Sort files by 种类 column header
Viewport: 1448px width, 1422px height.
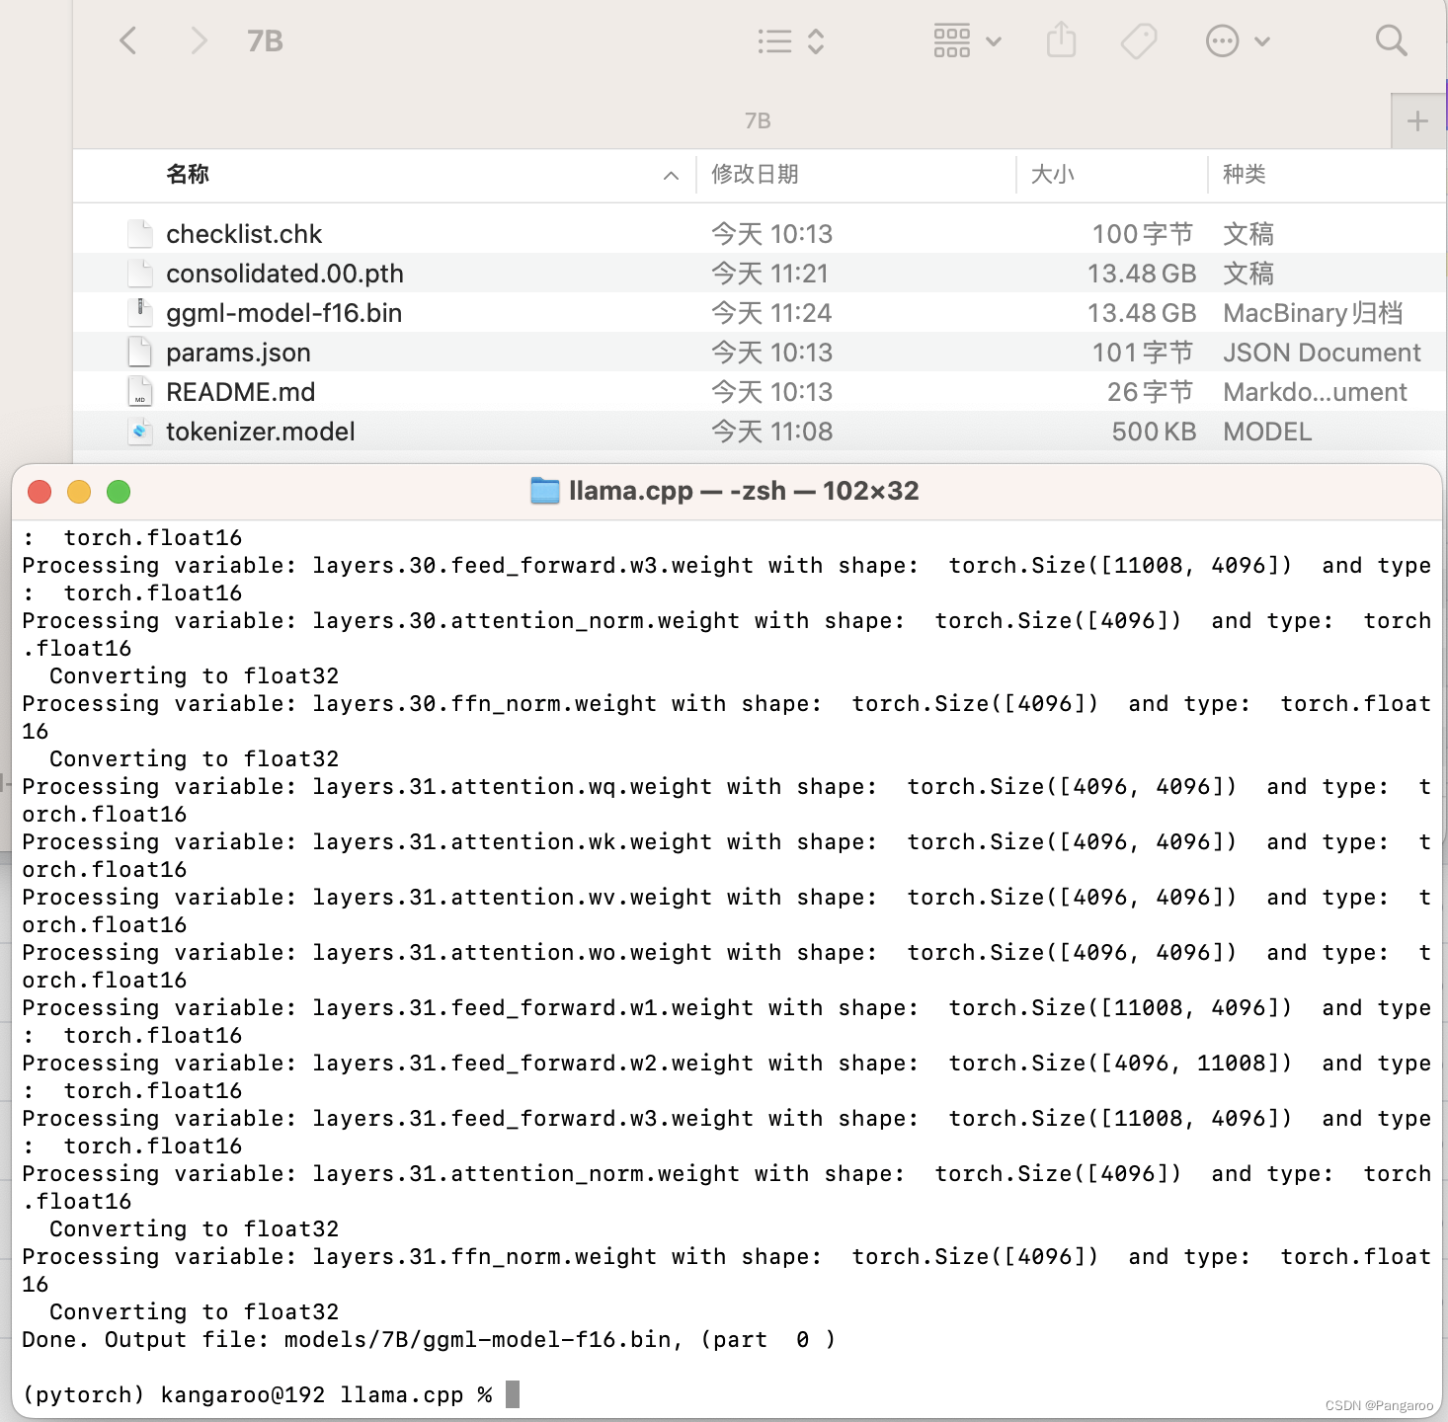(1244, 175)
